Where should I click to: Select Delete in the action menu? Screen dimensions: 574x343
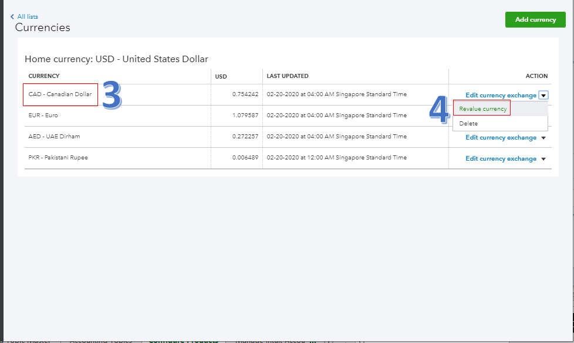click(x=468, y=124)
